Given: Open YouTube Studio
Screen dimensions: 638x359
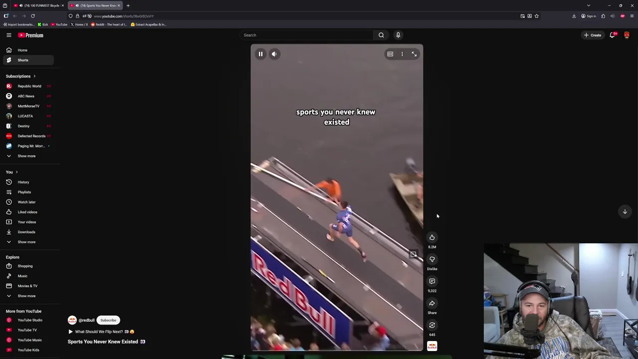Looking at the screenshot, I should 27,320.
